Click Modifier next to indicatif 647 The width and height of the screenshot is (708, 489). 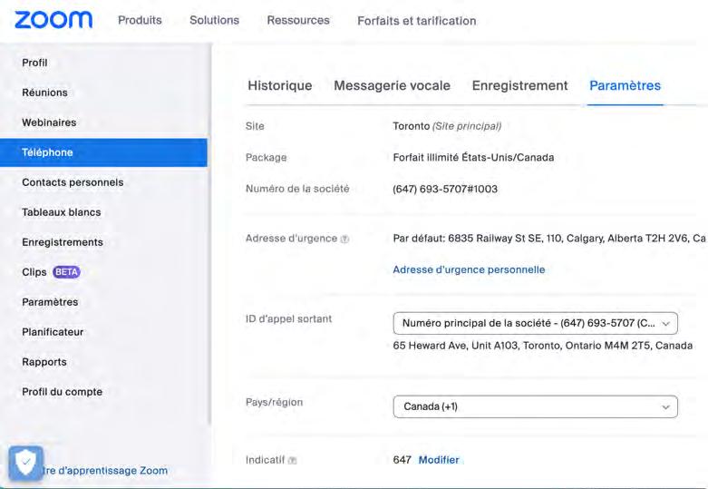click(x=439, y=460)
